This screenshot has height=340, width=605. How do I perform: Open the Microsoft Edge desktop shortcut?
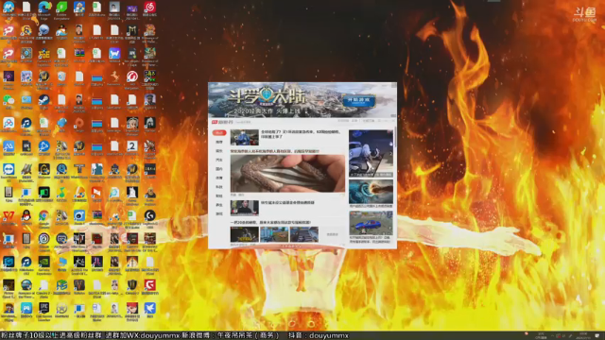point(44,8)
